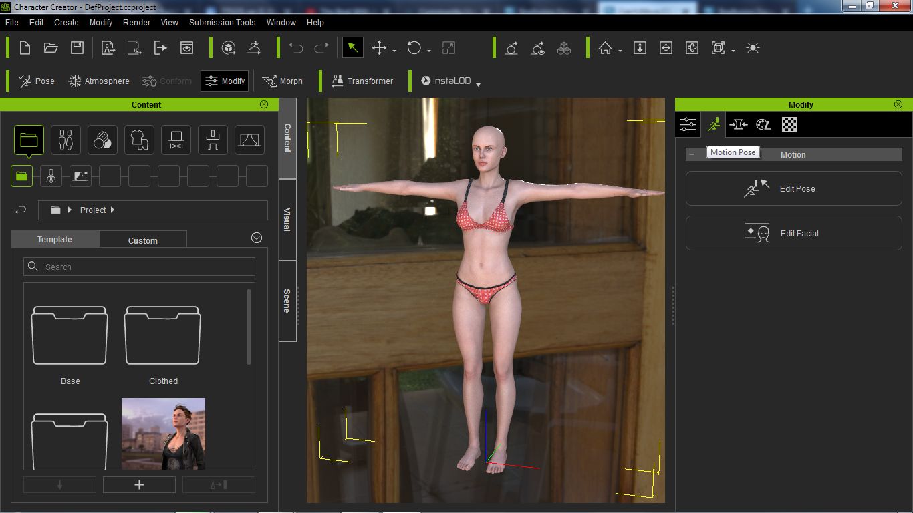Open the InstaLOD dropdown
This screenshot has width=913, height=513.
[478, 83]
